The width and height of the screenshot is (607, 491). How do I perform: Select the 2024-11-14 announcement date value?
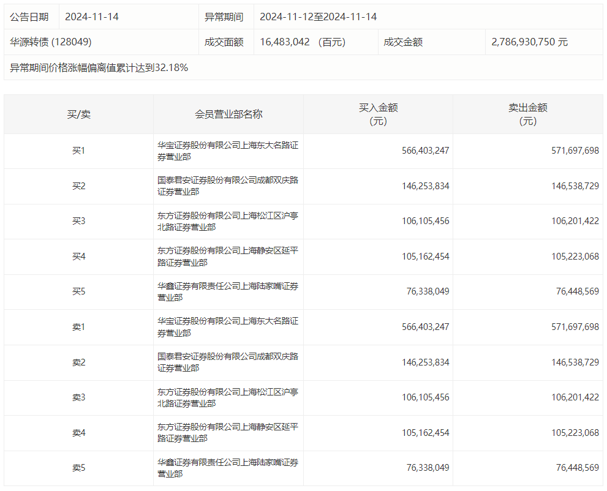tap(92, 17)
